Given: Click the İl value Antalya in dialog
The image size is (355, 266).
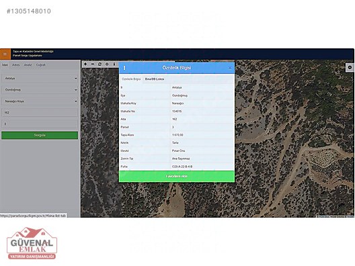Looking at the screenshot, I should 177,87.
